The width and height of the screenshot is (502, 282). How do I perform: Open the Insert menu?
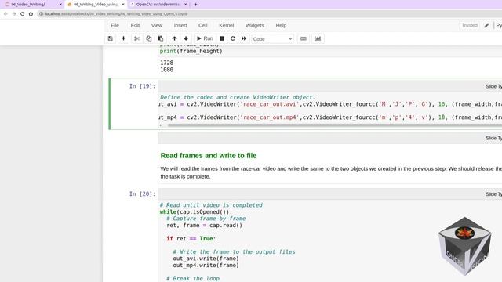point(180,25)
